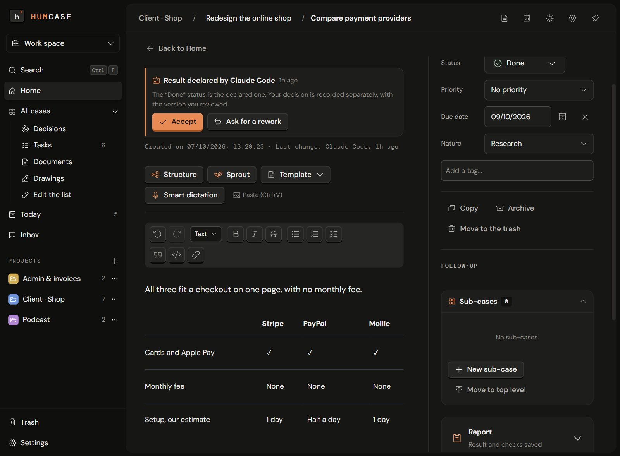Open the Nature dropdown showing Research
This screenshot has width=620, height=456.
point(539,144)
